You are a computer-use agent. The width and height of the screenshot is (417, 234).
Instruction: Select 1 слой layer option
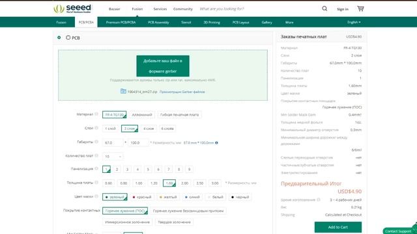coord(110,129)
